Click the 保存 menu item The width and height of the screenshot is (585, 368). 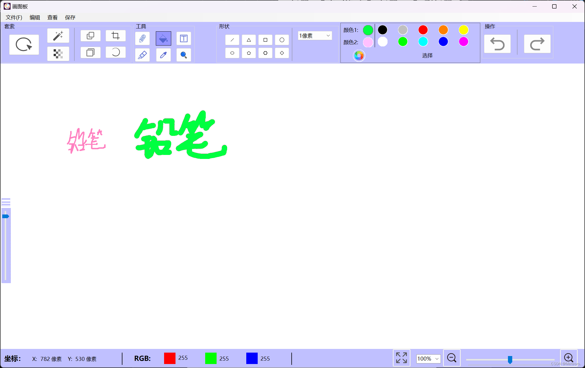(70, 17)
